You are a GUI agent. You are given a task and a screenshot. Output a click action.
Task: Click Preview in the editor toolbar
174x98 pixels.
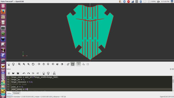44,73
